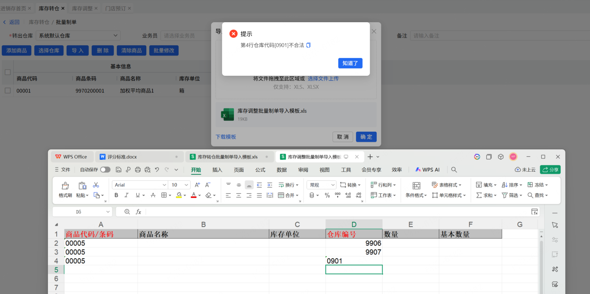Click the 请输入备注 remark input field
Screen dimensions: 590x294
pos(500,36)
